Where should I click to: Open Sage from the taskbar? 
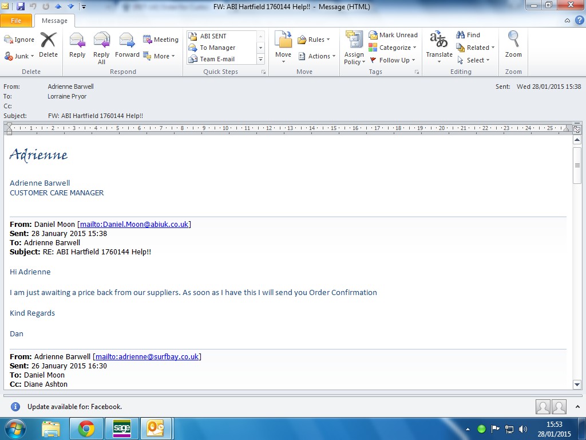click(122, 429)
